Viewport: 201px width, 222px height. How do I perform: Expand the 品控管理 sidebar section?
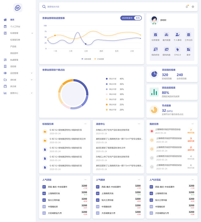click(31, 73)
